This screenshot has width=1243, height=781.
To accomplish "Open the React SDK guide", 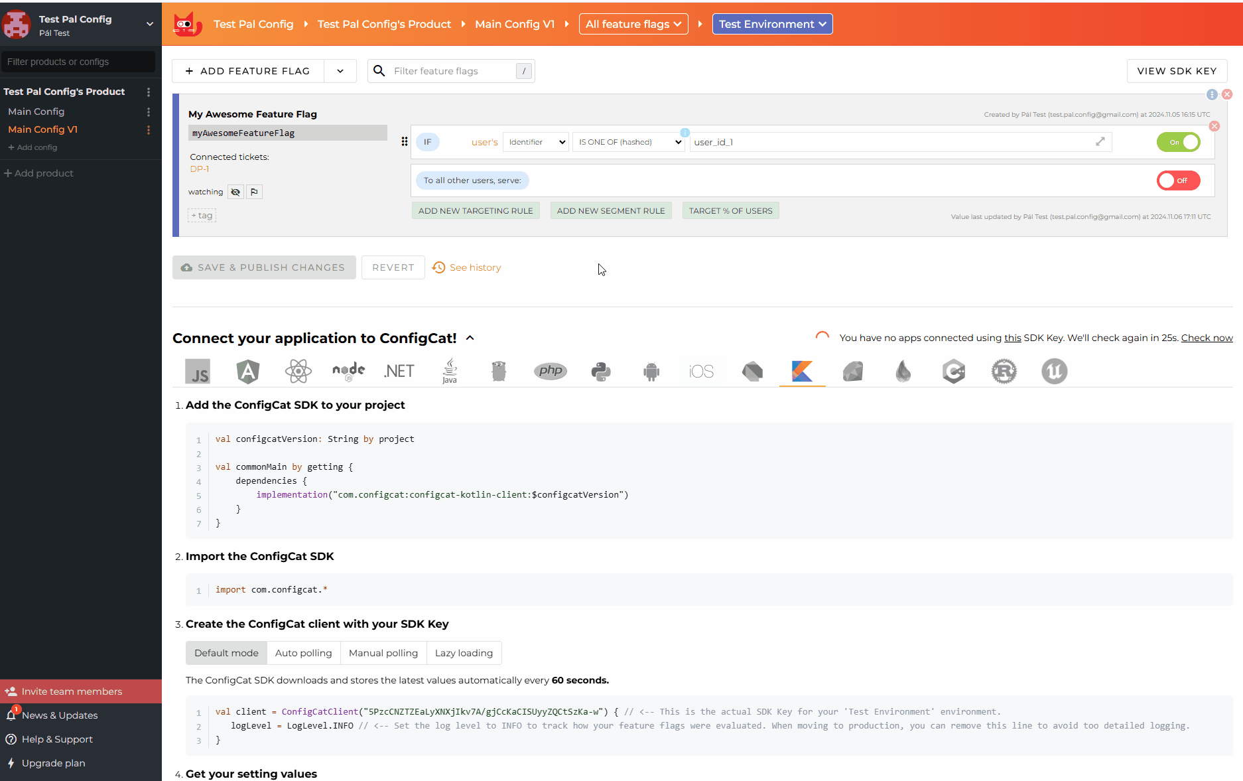I will [298, 371].
